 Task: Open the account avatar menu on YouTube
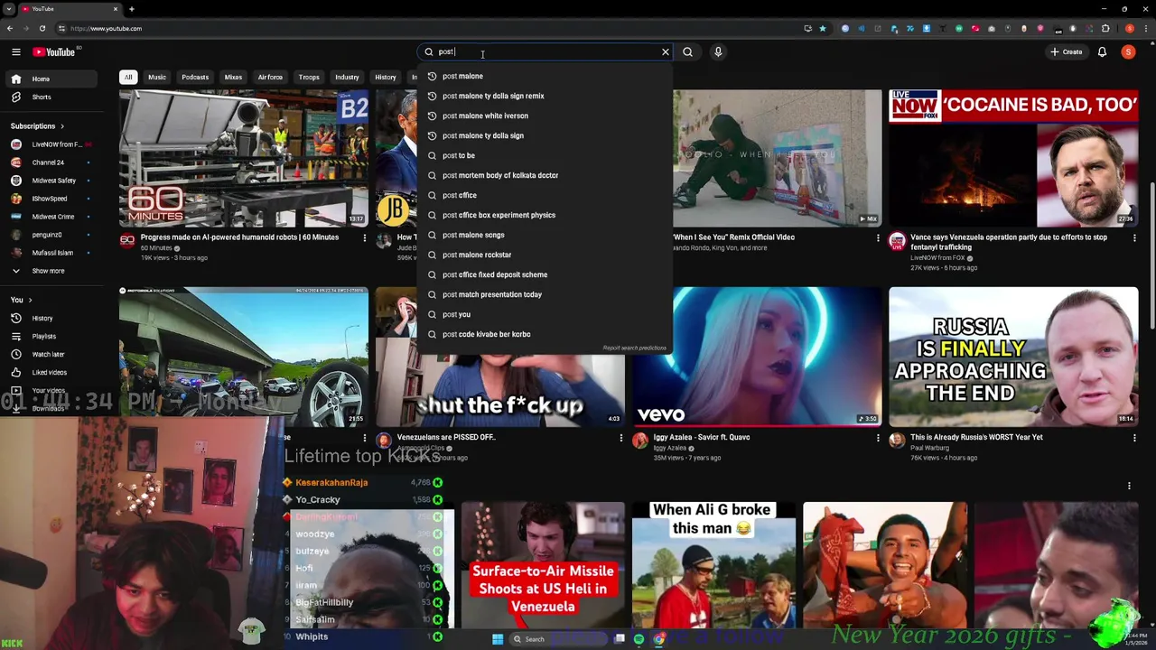(x=1128, y=52)
